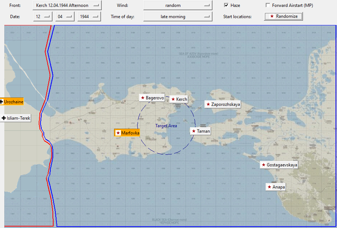The width and height of the screenshot is (337, 228).
Task: Pick the Zaporozhskaya airfield star marker
Action: click(223, 104)
